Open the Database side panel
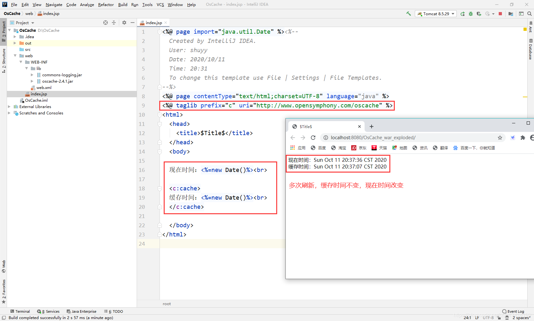The width and height of the screenshot is (534, 321). coord(531,49)
